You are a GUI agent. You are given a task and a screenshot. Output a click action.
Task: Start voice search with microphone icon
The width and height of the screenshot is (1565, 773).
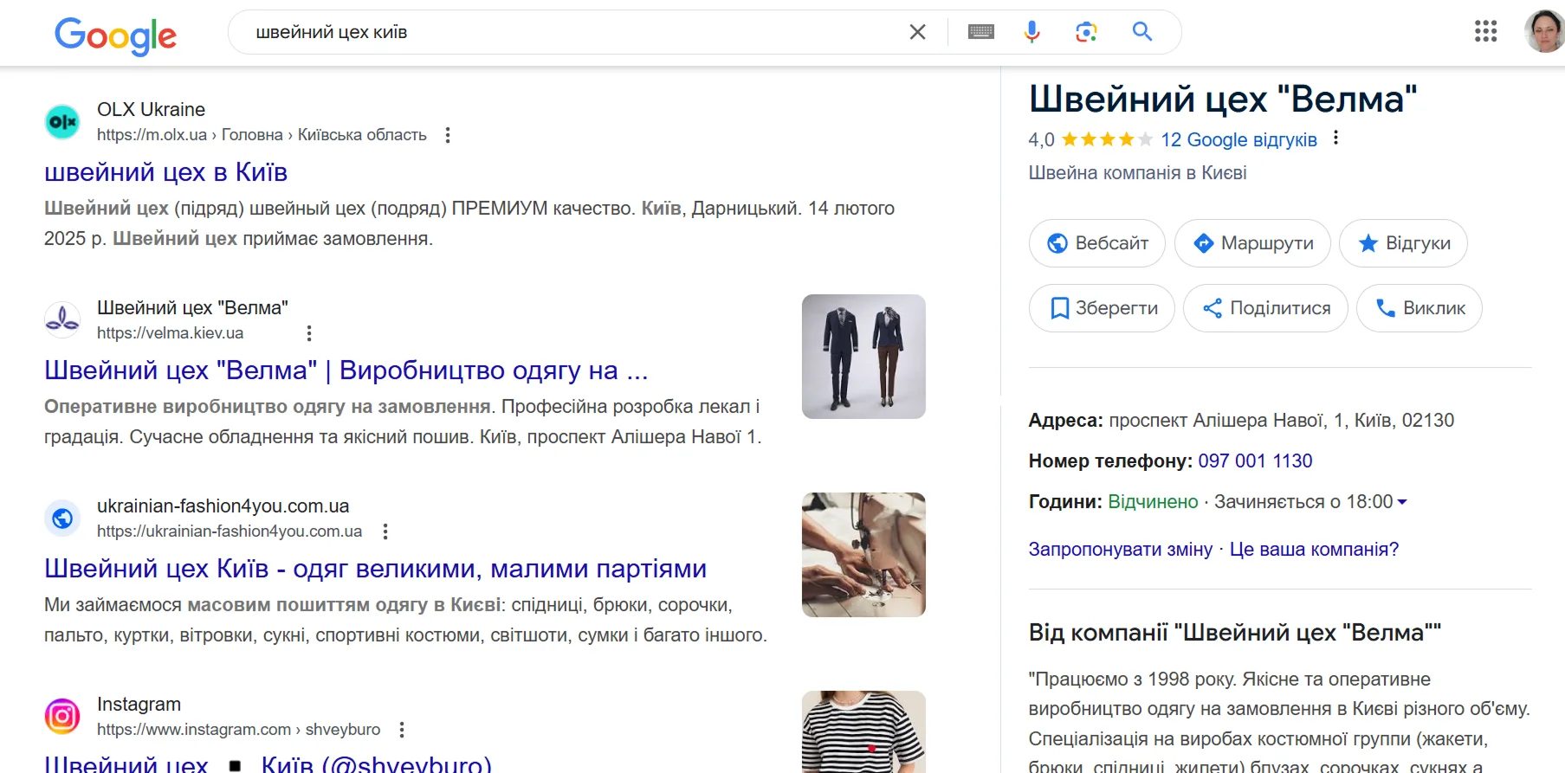click(1031, 32)
